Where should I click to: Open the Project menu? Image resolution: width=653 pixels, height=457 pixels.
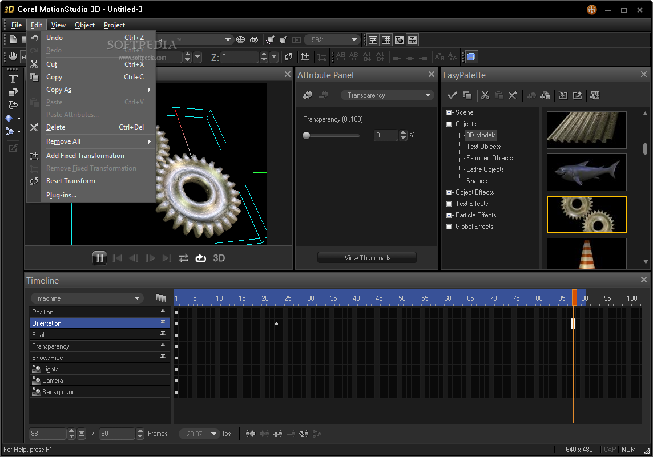tap(114, 25)
